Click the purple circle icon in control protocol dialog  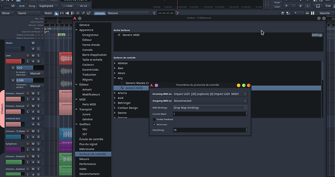pos(156,85)
